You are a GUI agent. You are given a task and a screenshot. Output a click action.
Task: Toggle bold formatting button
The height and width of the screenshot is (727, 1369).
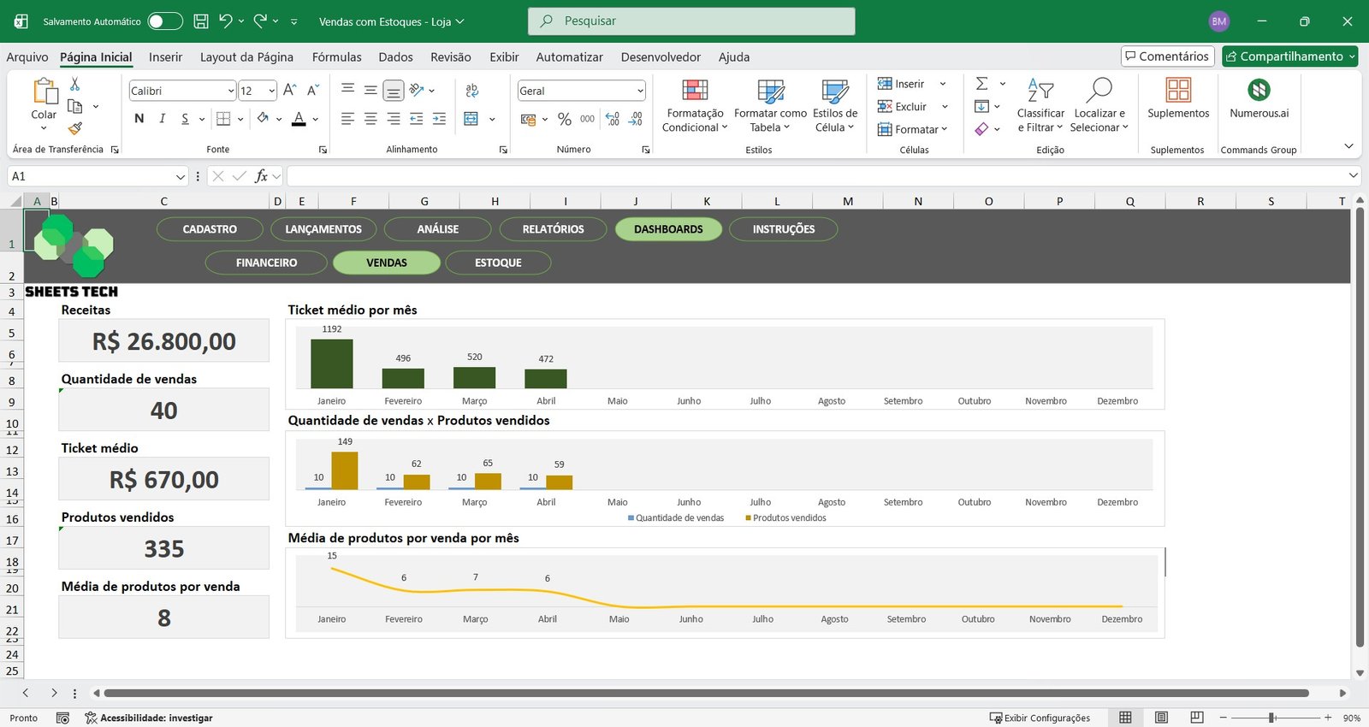pyautogui.click(x=139, y=119)
